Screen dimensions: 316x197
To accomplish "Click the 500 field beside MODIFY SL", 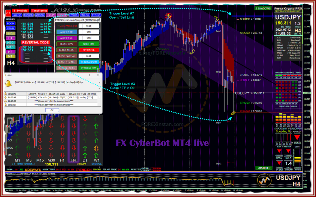I will (x=89, y=38).
